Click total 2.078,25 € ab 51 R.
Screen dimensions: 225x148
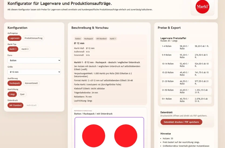tap(201, 100)
